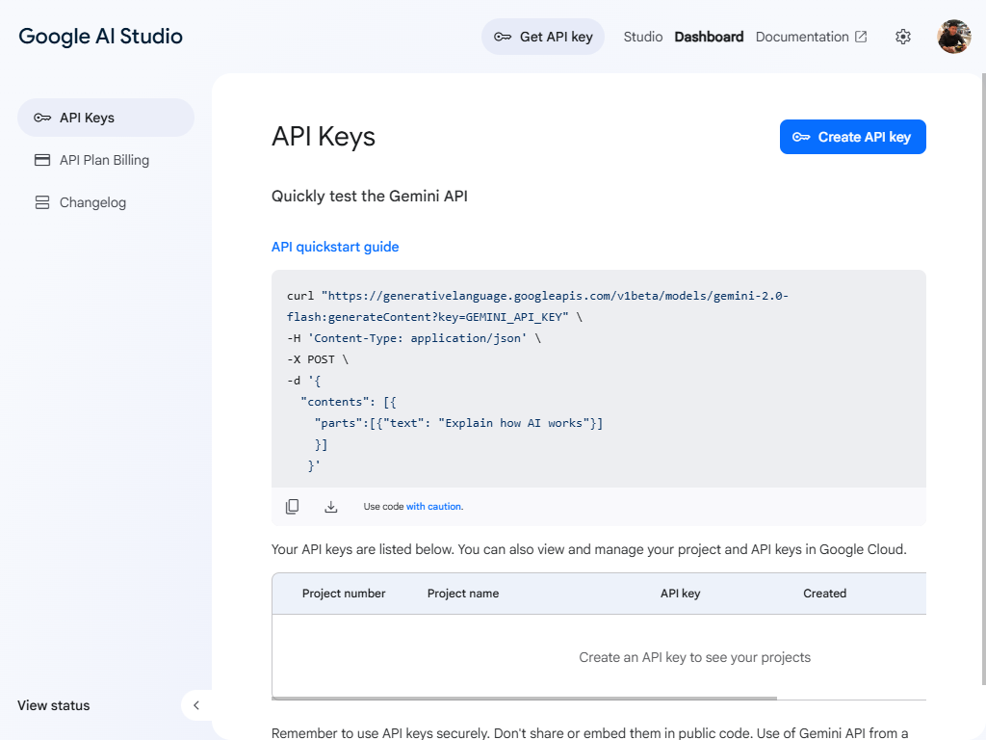This screenshot has width=986, height=740.
Task: Click the Google AI Studio logo
Action: click(x=100, y=37)
